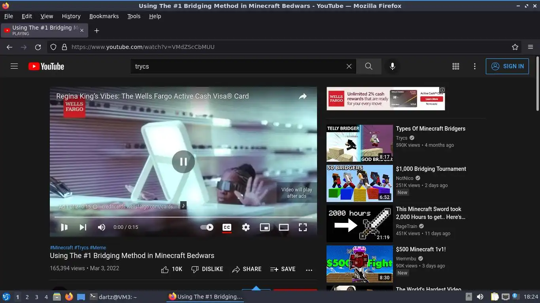540x303 pixels.
Task: Open '$1,000 Bridging Tournament' video title
Action: click(x=431, y=169)
